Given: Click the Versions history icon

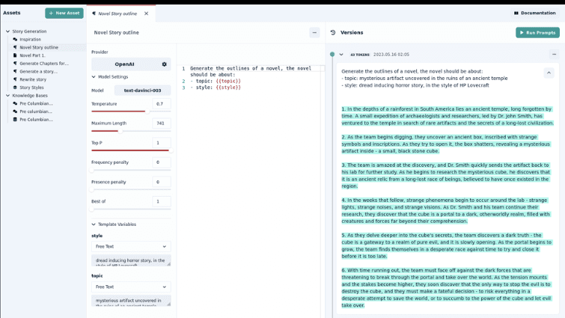Looking at the screenshot, I should pyautogui.click(x=333, y=33).
